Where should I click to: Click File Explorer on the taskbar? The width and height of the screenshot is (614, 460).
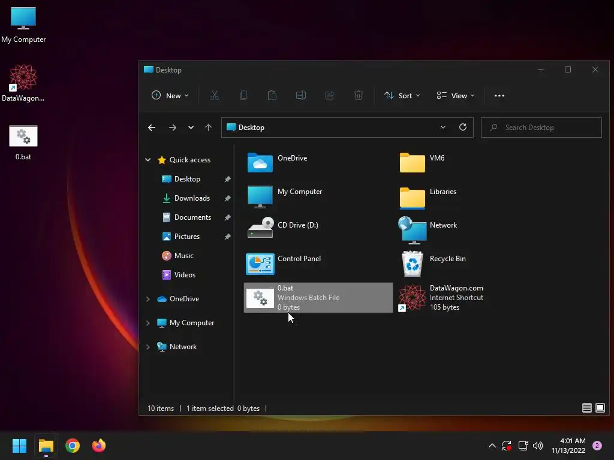46,446
